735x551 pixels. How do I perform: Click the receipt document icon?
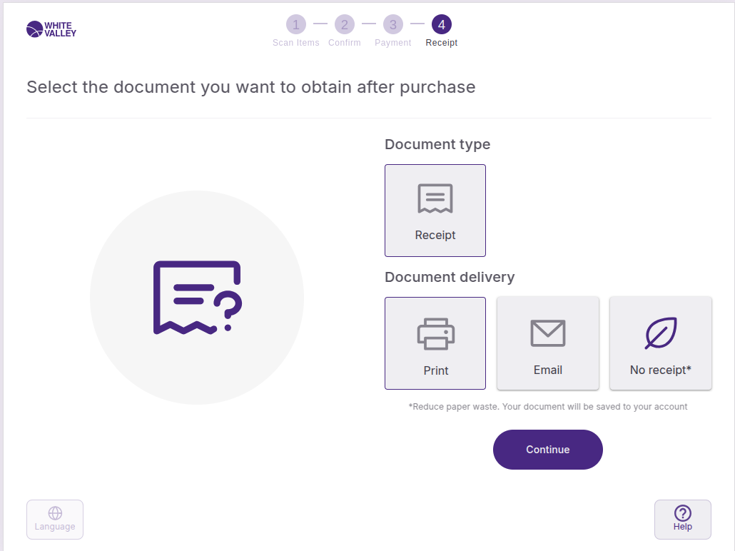[x=435, y=199]
